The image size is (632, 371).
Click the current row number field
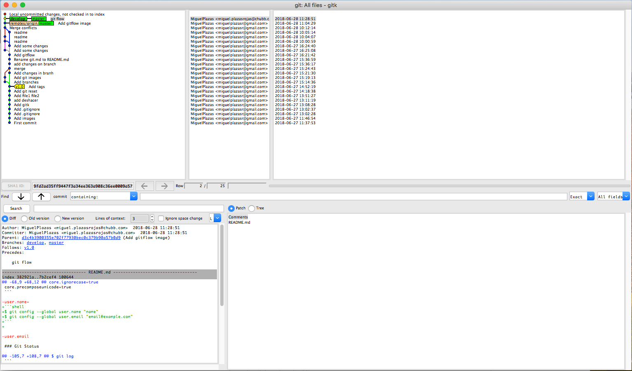(194, 186)
